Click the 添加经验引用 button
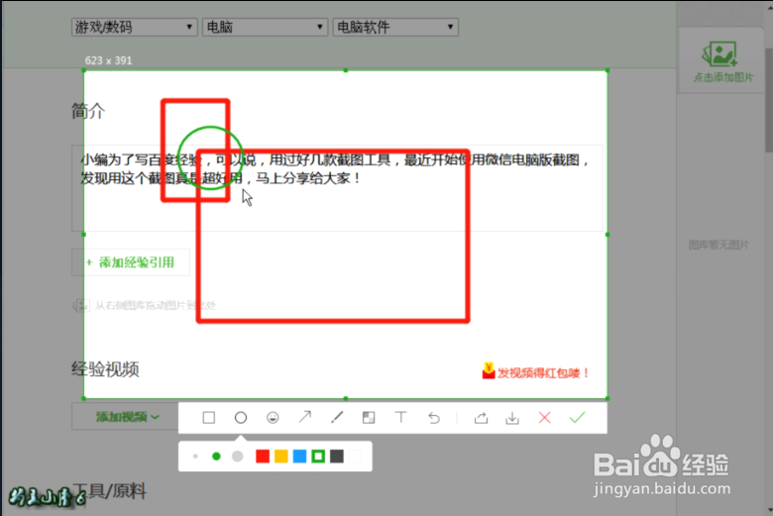Viewport: 773px width, 516px height. (x=131, y=262)
